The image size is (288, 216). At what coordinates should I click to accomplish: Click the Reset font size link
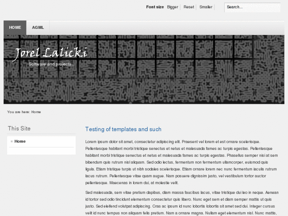pyautogui.click(x=189, y=7)
